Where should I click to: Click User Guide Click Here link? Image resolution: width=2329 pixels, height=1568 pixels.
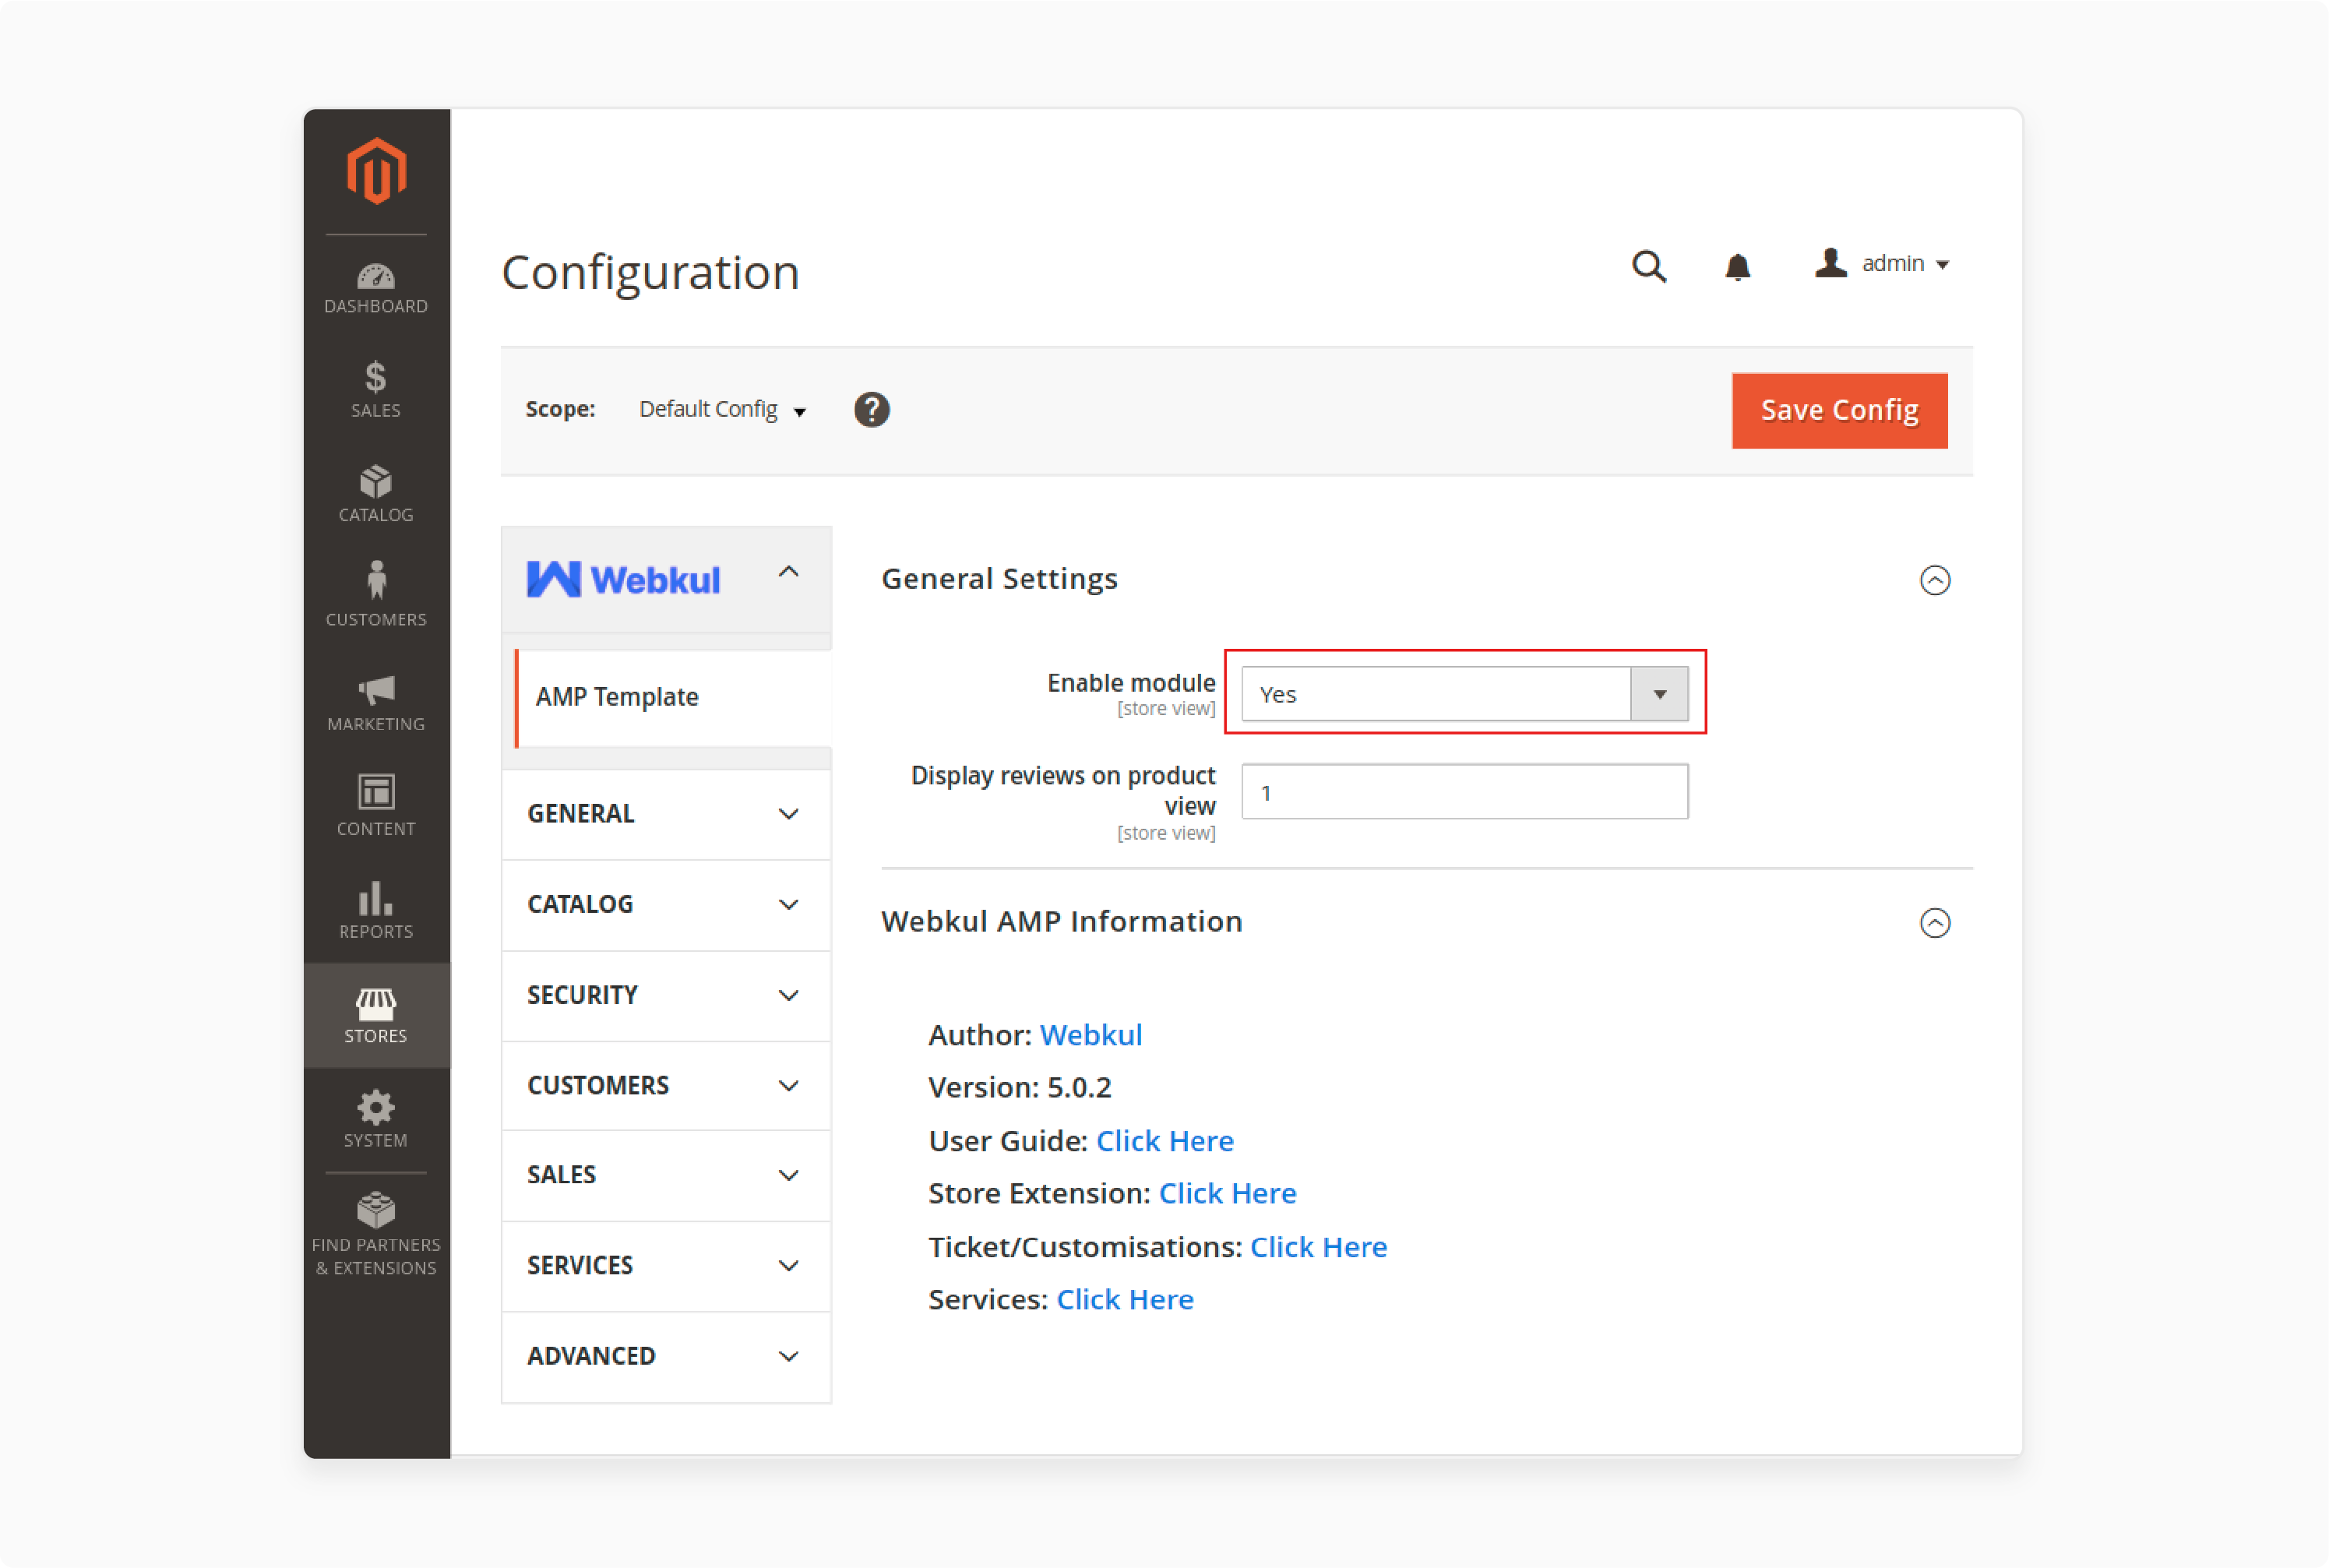coord(1164,1140)
